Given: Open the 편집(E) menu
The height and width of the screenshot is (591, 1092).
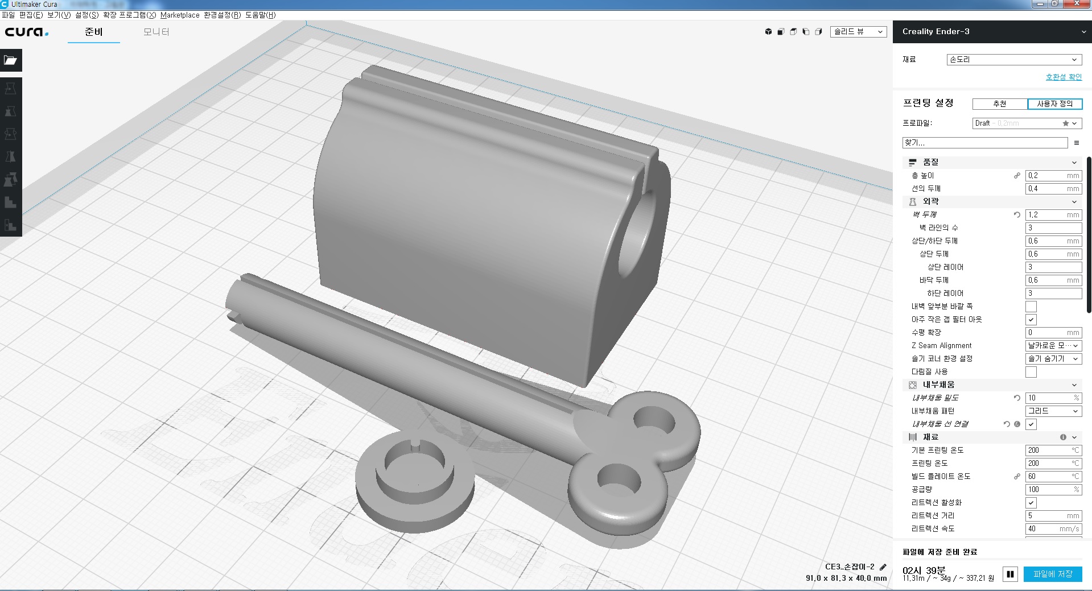Looking at the screenshot, I should [31, 15].
